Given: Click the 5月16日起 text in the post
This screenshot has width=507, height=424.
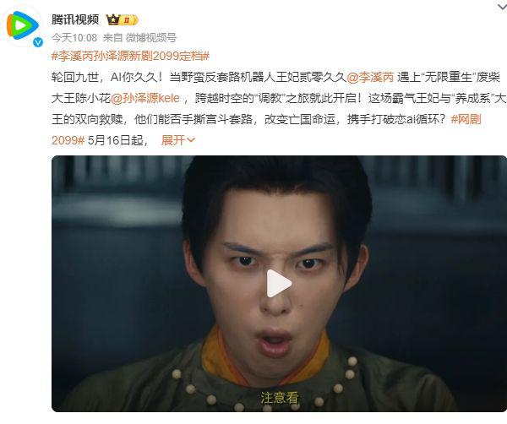Looking at the screenshot, I should click(116, 140).
